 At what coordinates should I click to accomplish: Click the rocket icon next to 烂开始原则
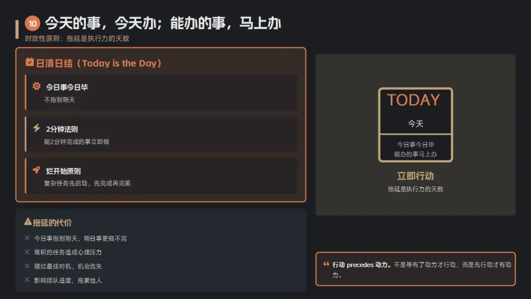(36, 170)
